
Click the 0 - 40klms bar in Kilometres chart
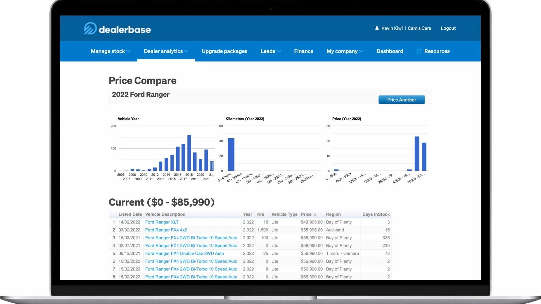[x=231, y=154]
